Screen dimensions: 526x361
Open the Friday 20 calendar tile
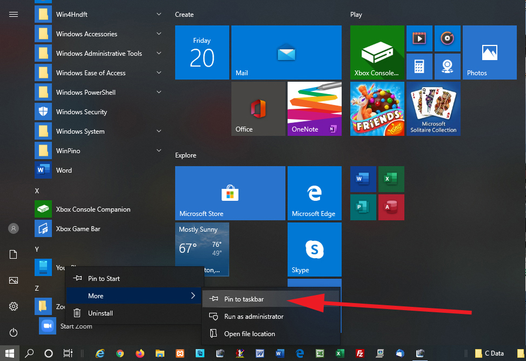202,52
